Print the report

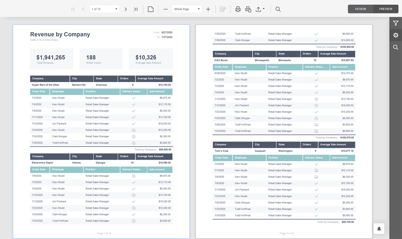pos(238,9)
